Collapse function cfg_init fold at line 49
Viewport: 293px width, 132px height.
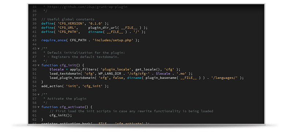38,65
